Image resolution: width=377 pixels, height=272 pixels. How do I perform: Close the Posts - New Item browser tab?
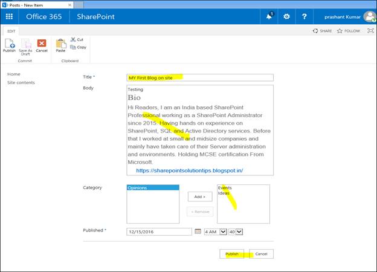point(69,5)
